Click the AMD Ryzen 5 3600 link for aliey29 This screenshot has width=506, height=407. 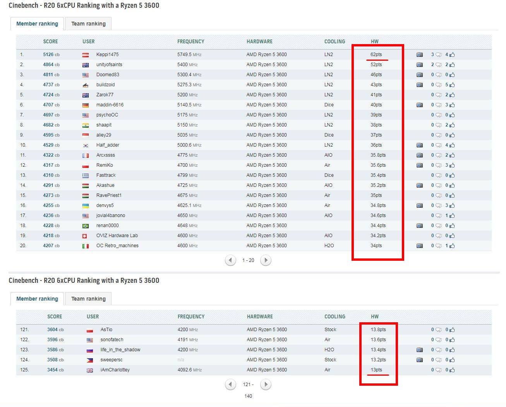(266, 135)
